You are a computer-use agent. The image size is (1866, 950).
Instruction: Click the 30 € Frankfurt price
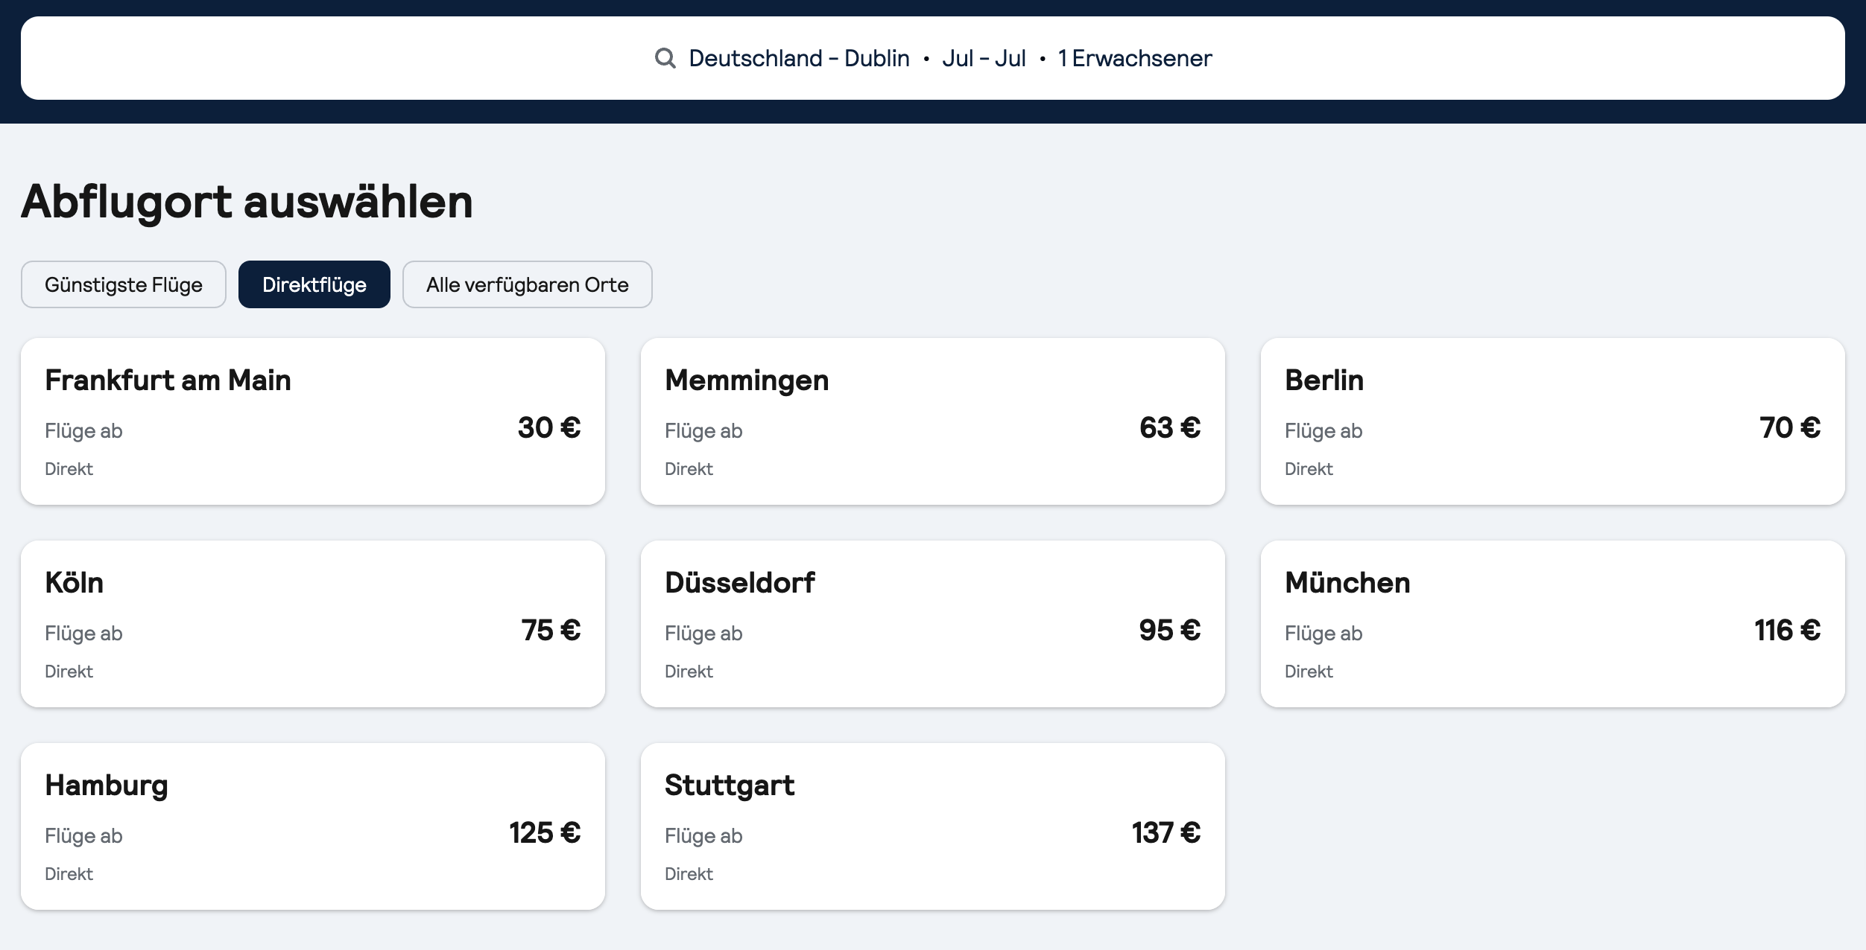click(549, 428)
